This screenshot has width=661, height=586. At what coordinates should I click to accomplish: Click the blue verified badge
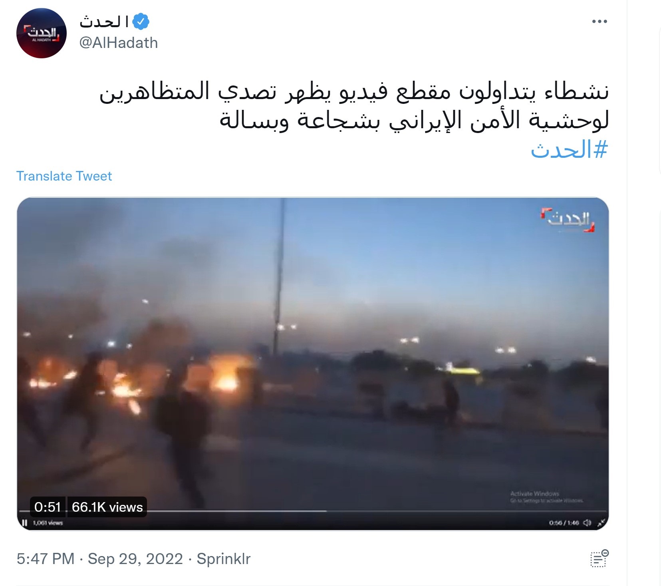click(141, 22)
